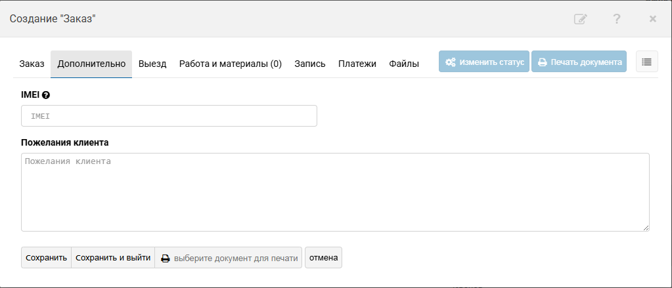This screenshot has width=672, height=288.
Task: Open the list menu icon button
Action: point(647,62)
